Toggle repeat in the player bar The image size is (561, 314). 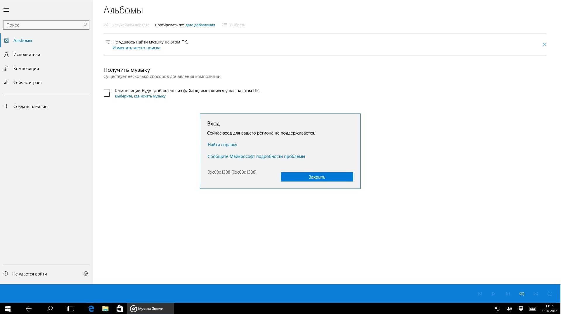[550, 294]
